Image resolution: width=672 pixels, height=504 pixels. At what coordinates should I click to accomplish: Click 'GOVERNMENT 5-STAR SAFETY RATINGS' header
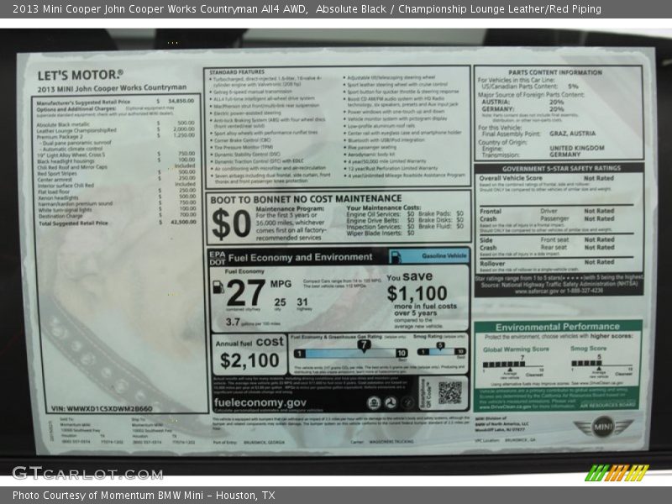pos(561,169)
